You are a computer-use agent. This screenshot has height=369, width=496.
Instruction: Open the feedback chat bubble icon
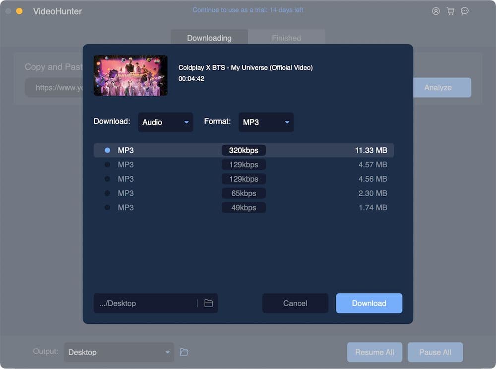[465, 11]
